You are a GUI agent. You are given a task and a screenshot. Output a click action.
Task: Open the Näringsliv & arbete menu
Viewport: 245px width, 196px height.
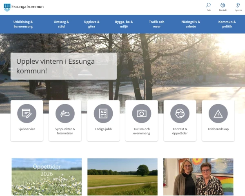[x=191, y=24]
